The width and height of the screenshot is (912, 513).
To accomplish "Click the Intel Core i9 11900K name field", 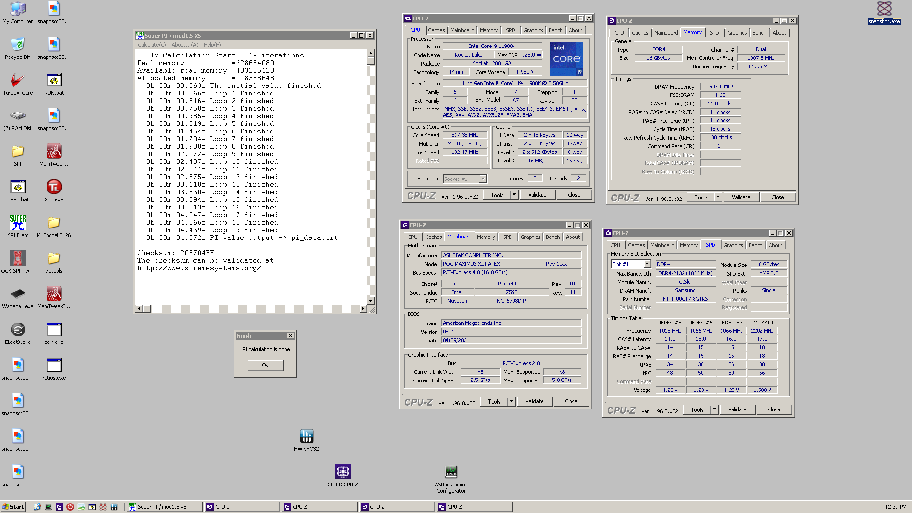I will [492, 46].
